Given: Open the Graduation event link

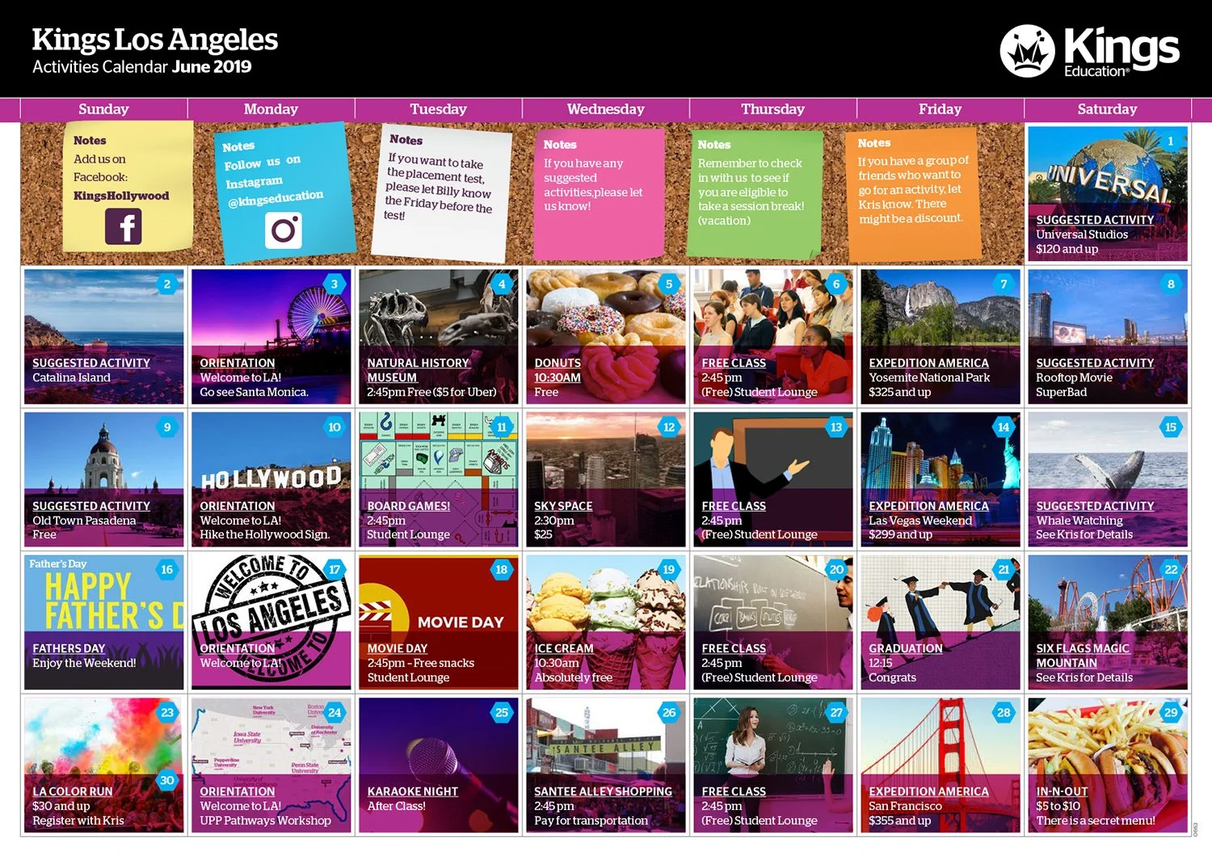Looking at the screenshot, I should click(906, 648).
